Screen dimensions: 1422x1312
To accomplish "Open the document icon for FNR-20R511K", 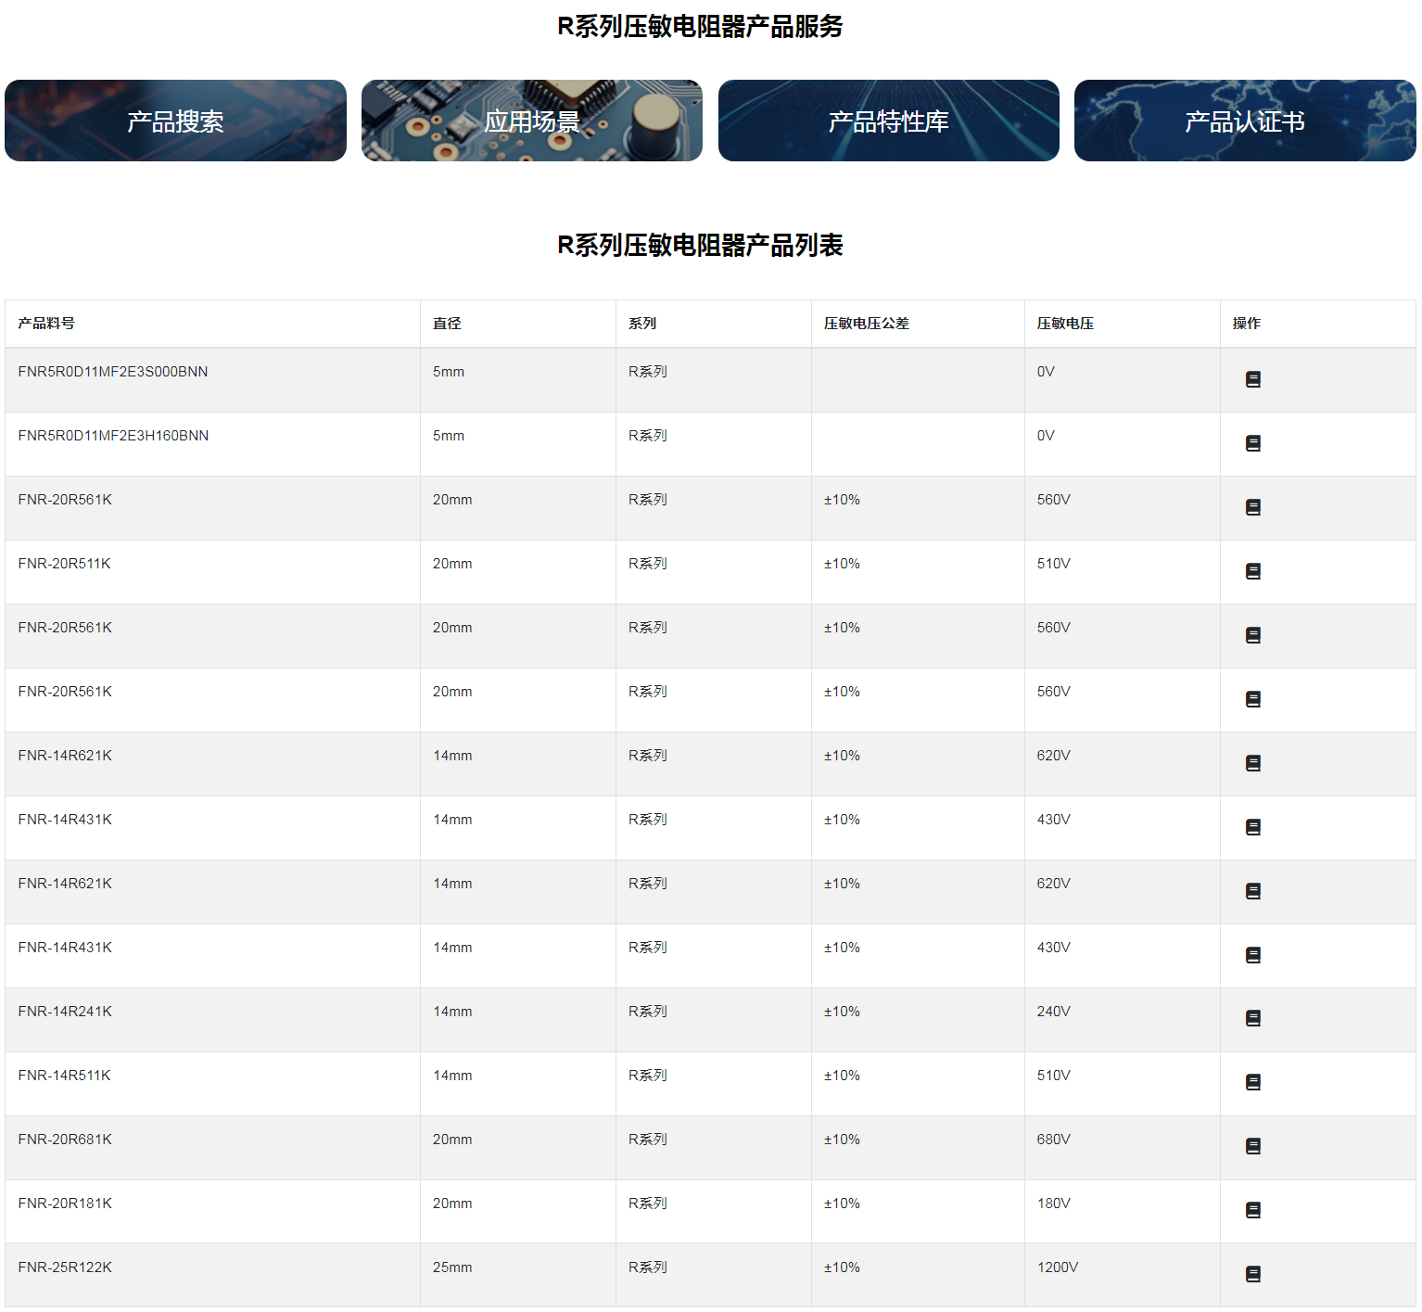I will click(1252, 571).
